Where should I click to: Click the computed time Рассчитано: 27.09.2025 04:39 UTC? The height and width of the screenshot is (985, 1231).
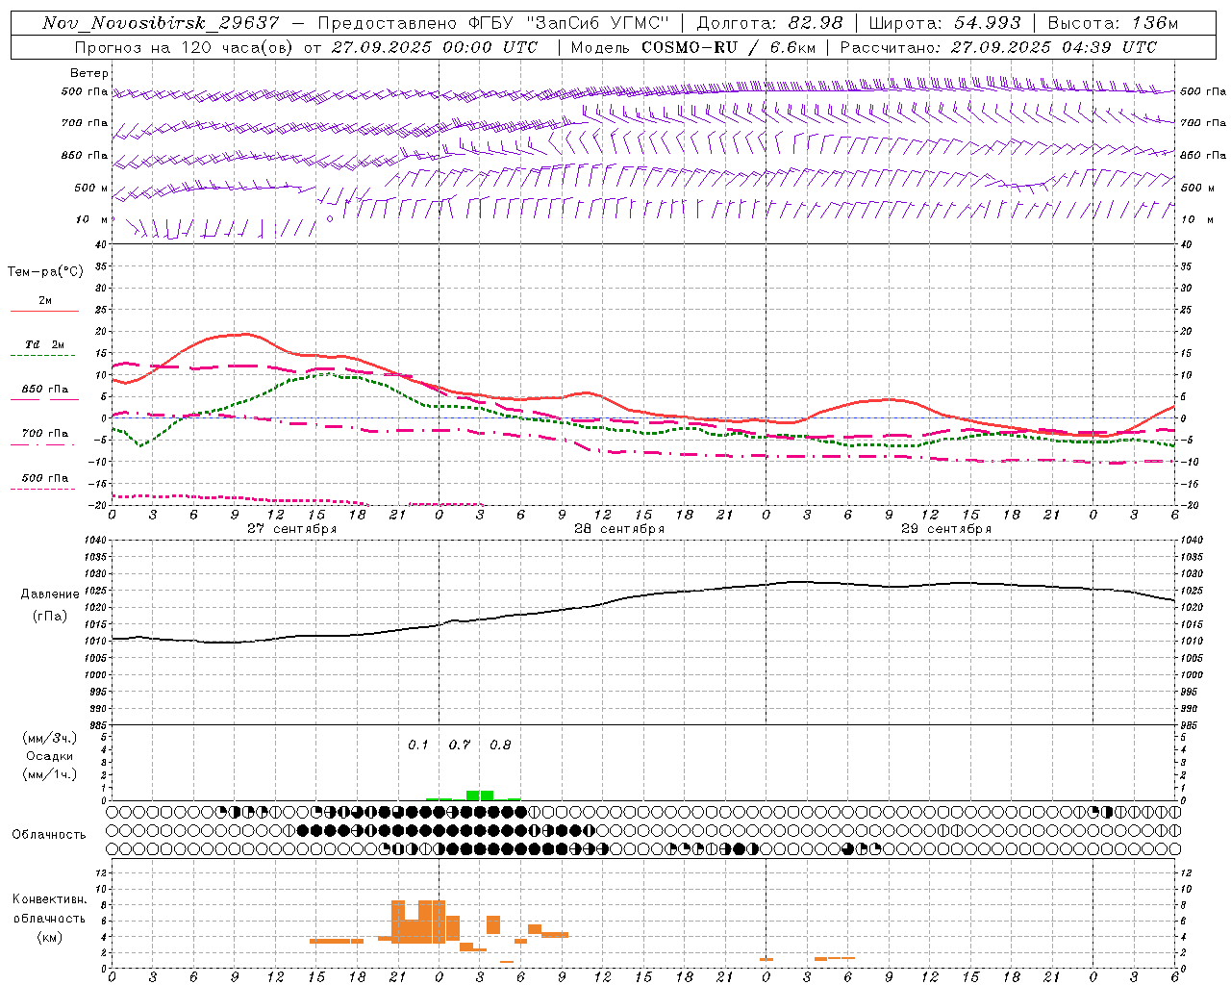pyautogui.click(x=998, y=47)
